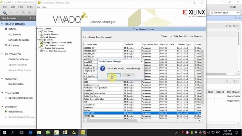Open project Settings in Flow Navigator

point(12,29)
